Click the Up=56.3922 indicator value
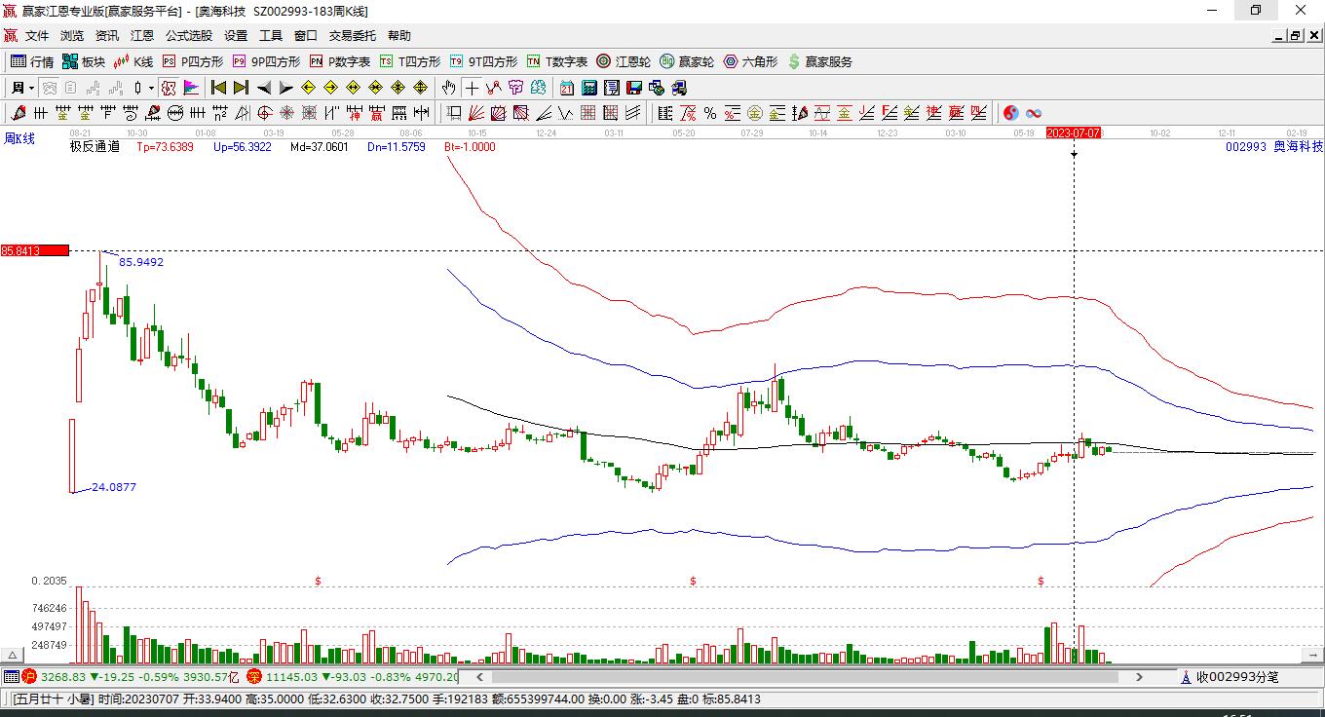This screenshot has width=1325, height=717. [x=243, y=147]
